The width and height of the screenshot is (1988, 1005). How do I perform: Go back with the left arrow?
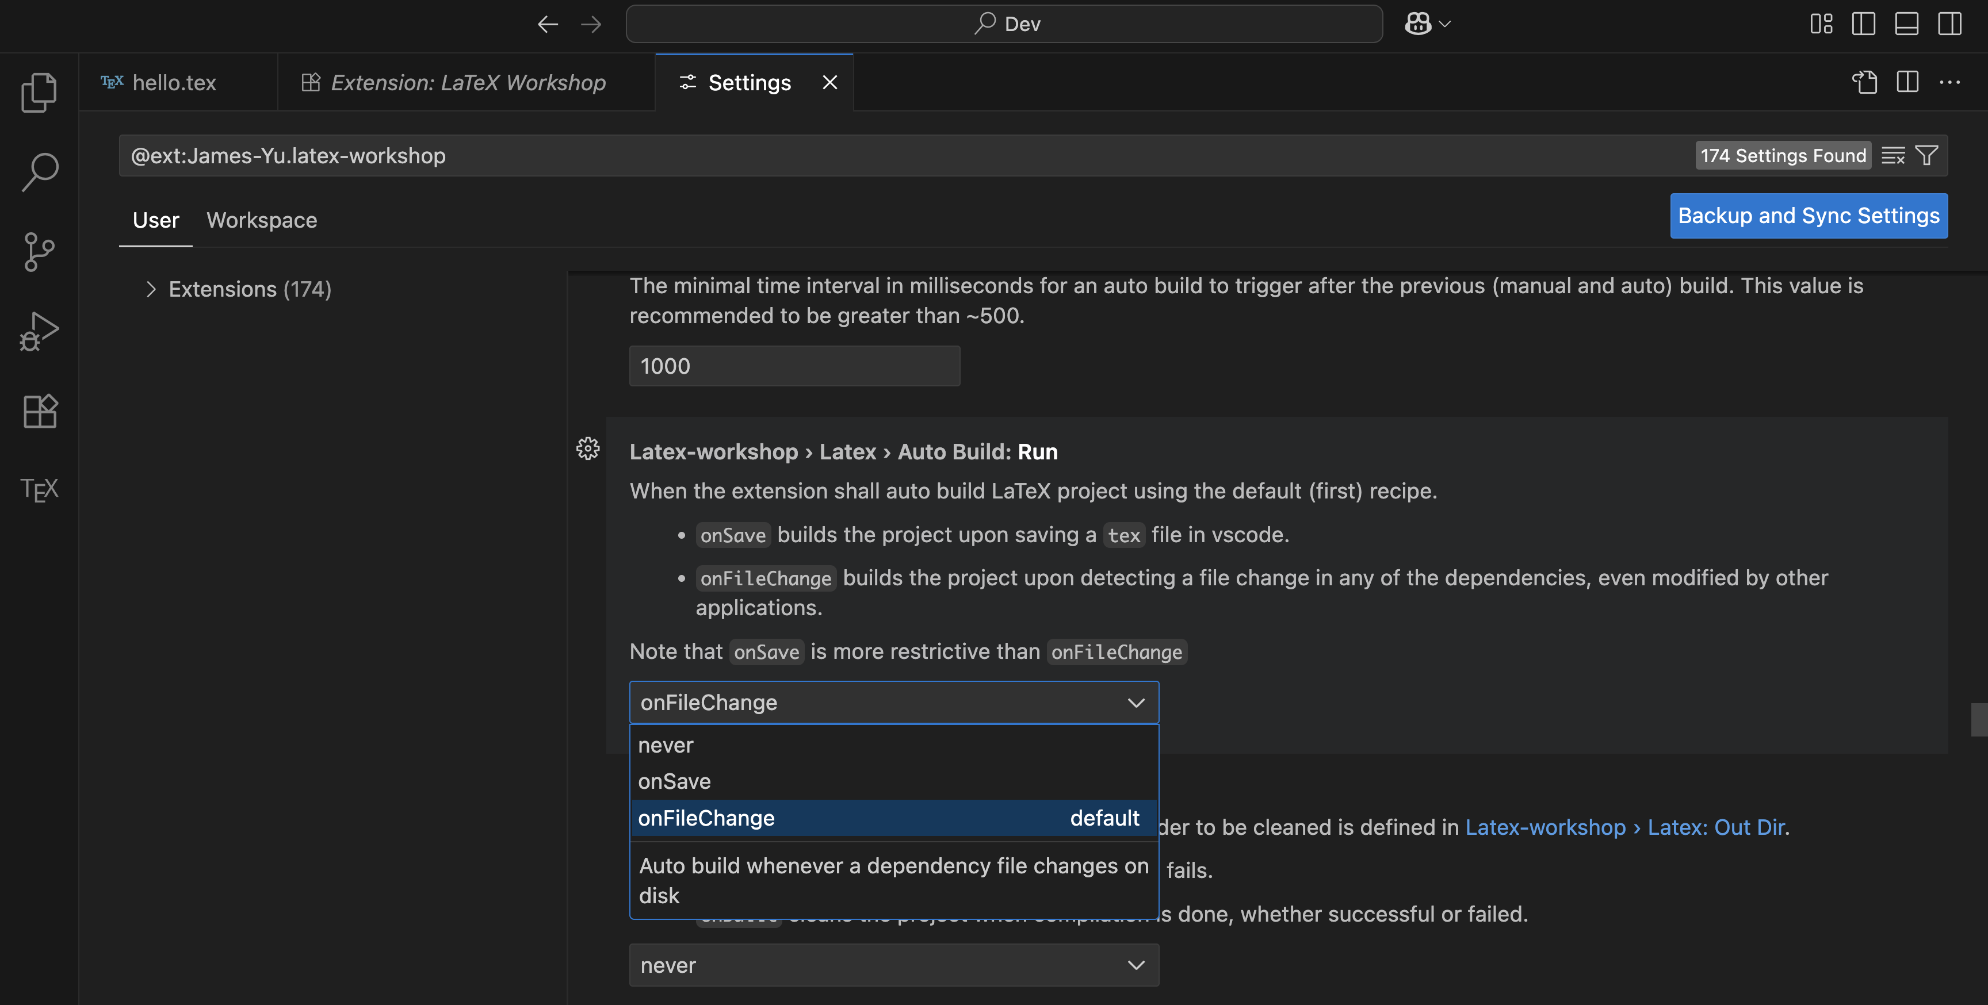[547, 24]
